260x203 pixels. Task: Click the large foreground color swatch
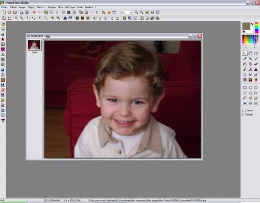point(246,26)
